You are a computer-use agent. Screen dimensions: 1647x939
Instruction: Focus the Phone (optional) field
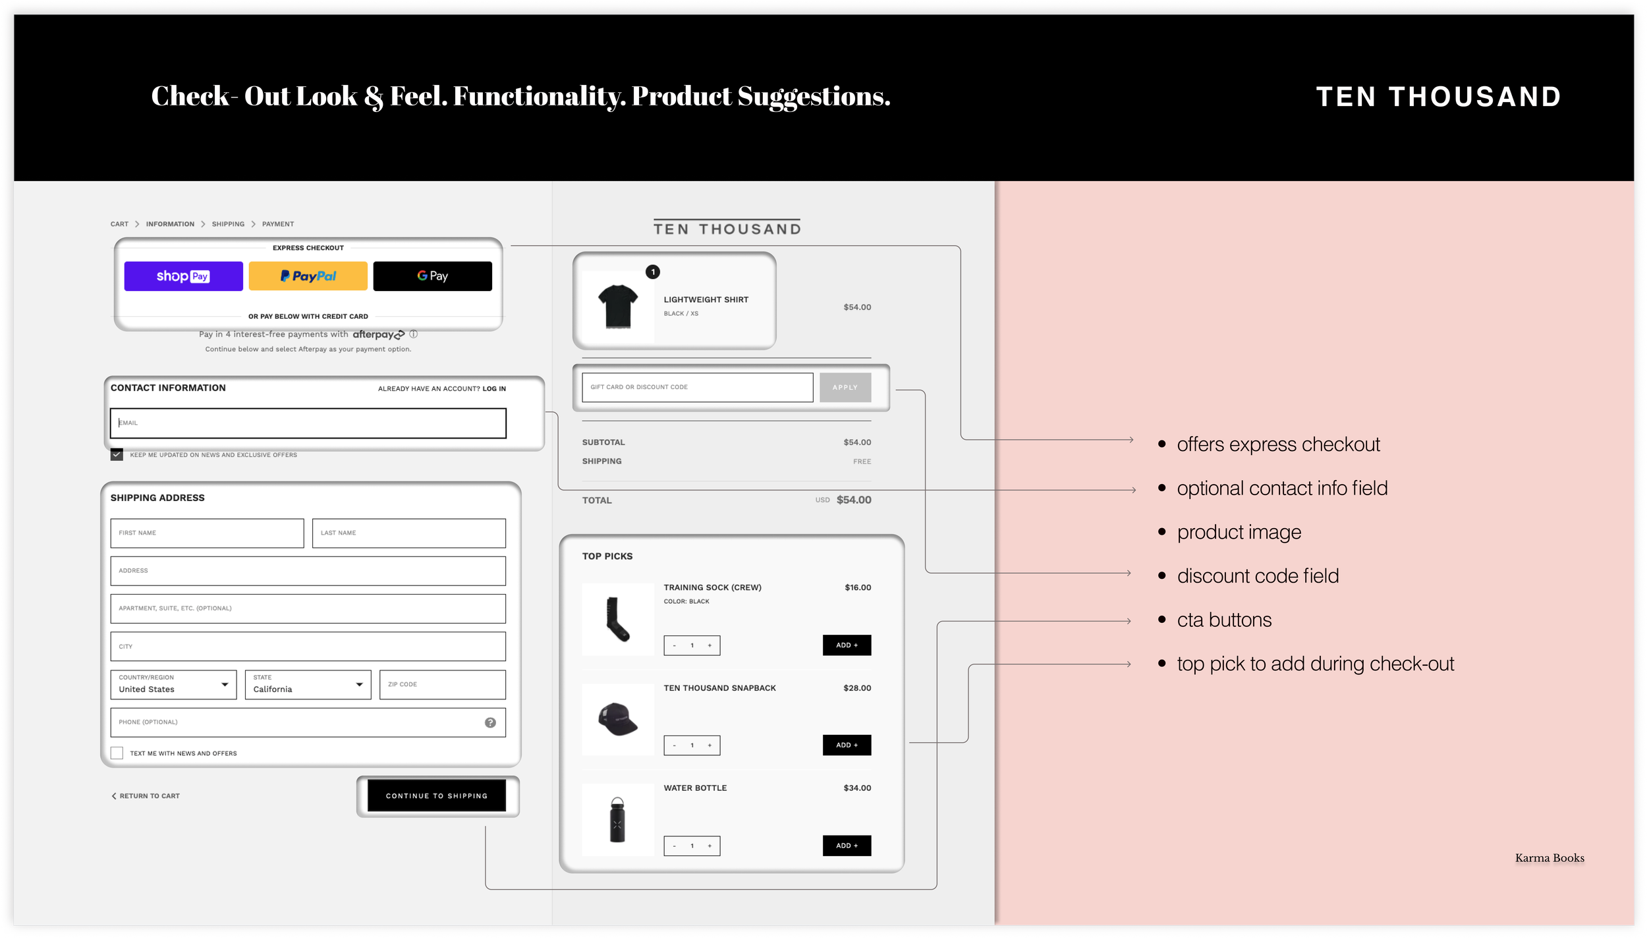point(308,722)
